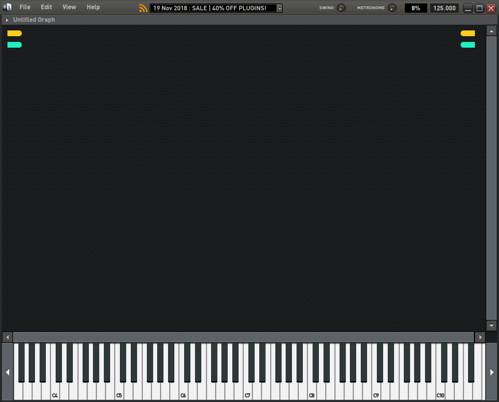Open the Help menu
Viewport: 499px width, 402px height.
click(x=93, y=7)
